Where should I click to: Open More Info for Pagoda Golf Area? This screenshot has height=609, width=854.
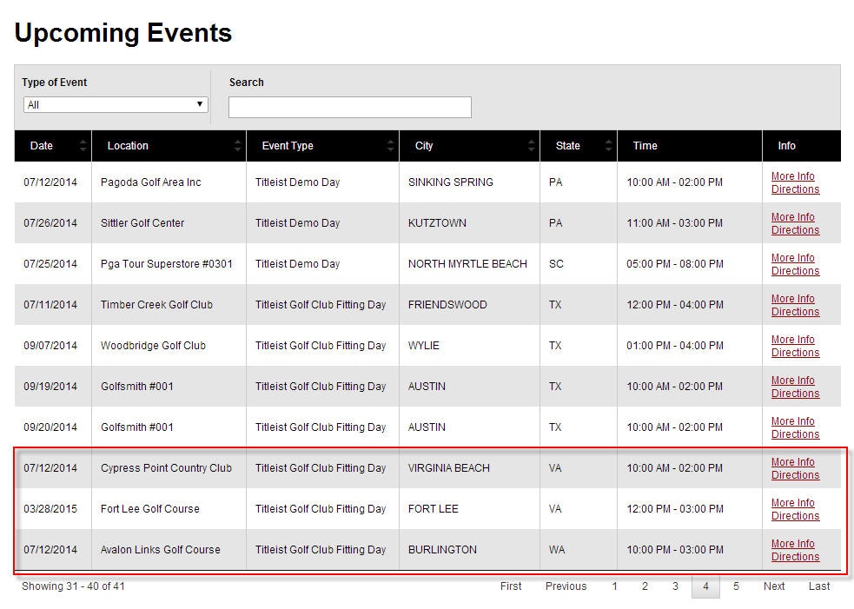(792, 176)
